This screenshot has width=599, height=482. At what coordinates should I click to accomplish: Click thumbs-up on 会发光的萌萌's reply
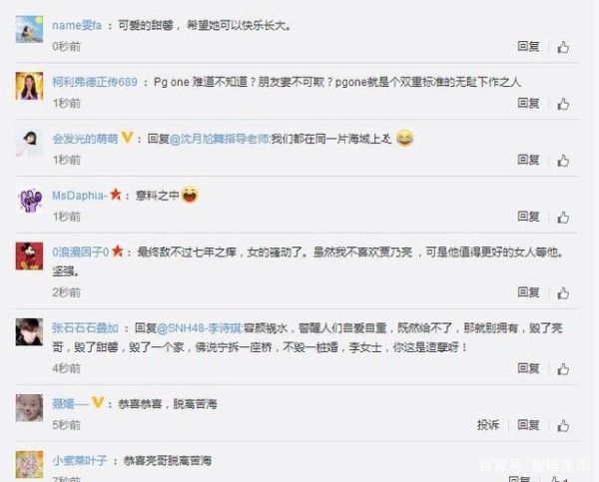563,161
